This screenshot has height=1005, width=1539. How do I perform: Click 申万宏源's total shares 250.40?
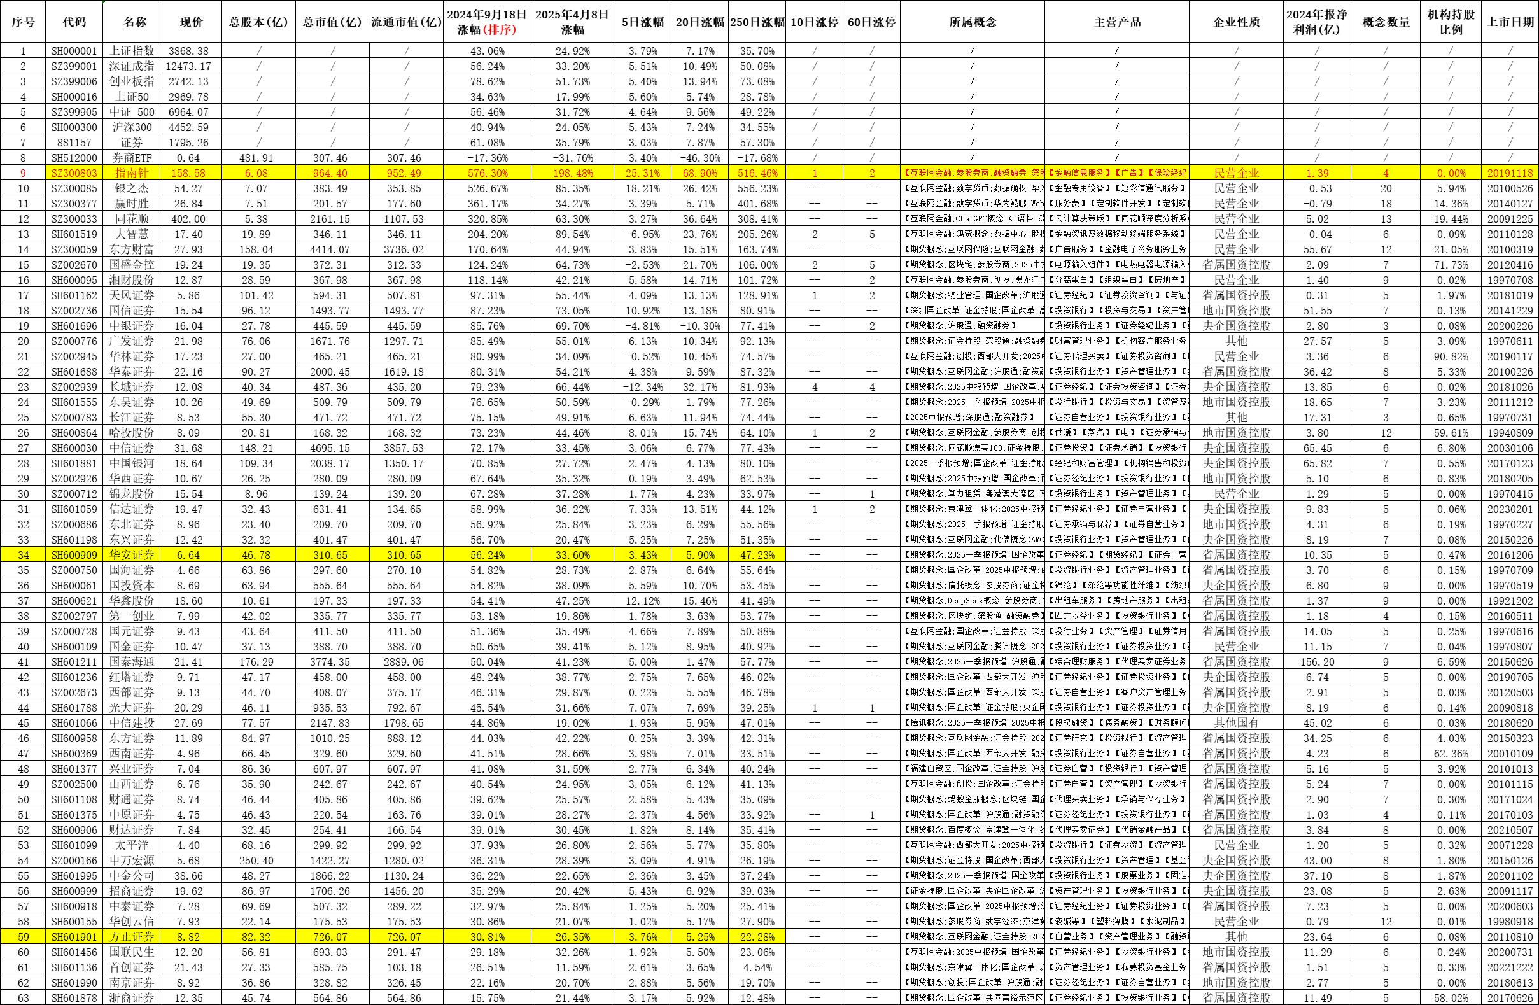(x=258, y=860)
